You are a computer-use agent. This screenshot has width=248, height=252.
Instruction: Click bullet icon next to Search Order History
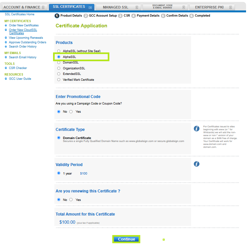point(6,47)
